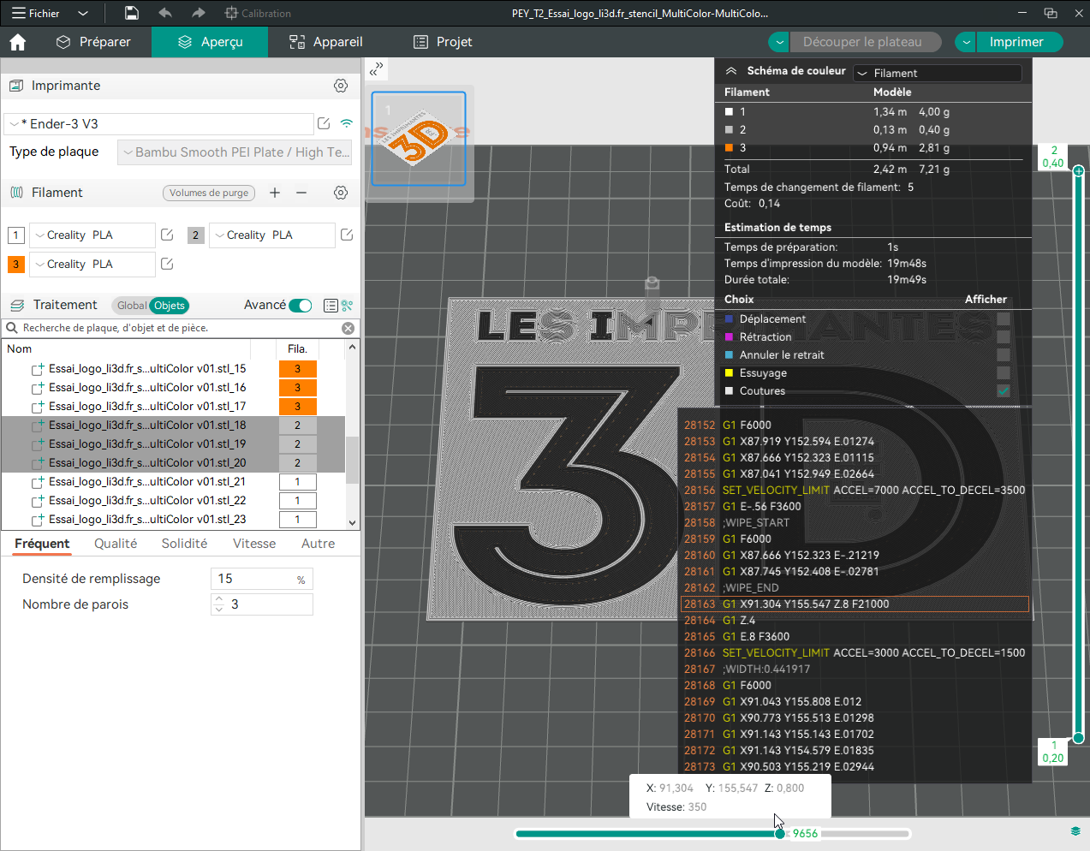
Task: Click the orange filament 3 color swatch
Action: tap(16, 264)
